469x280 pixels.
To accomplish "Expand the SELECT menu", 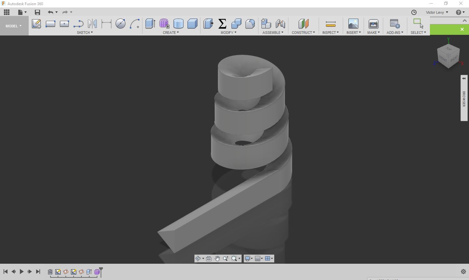I will pos(418,33).
